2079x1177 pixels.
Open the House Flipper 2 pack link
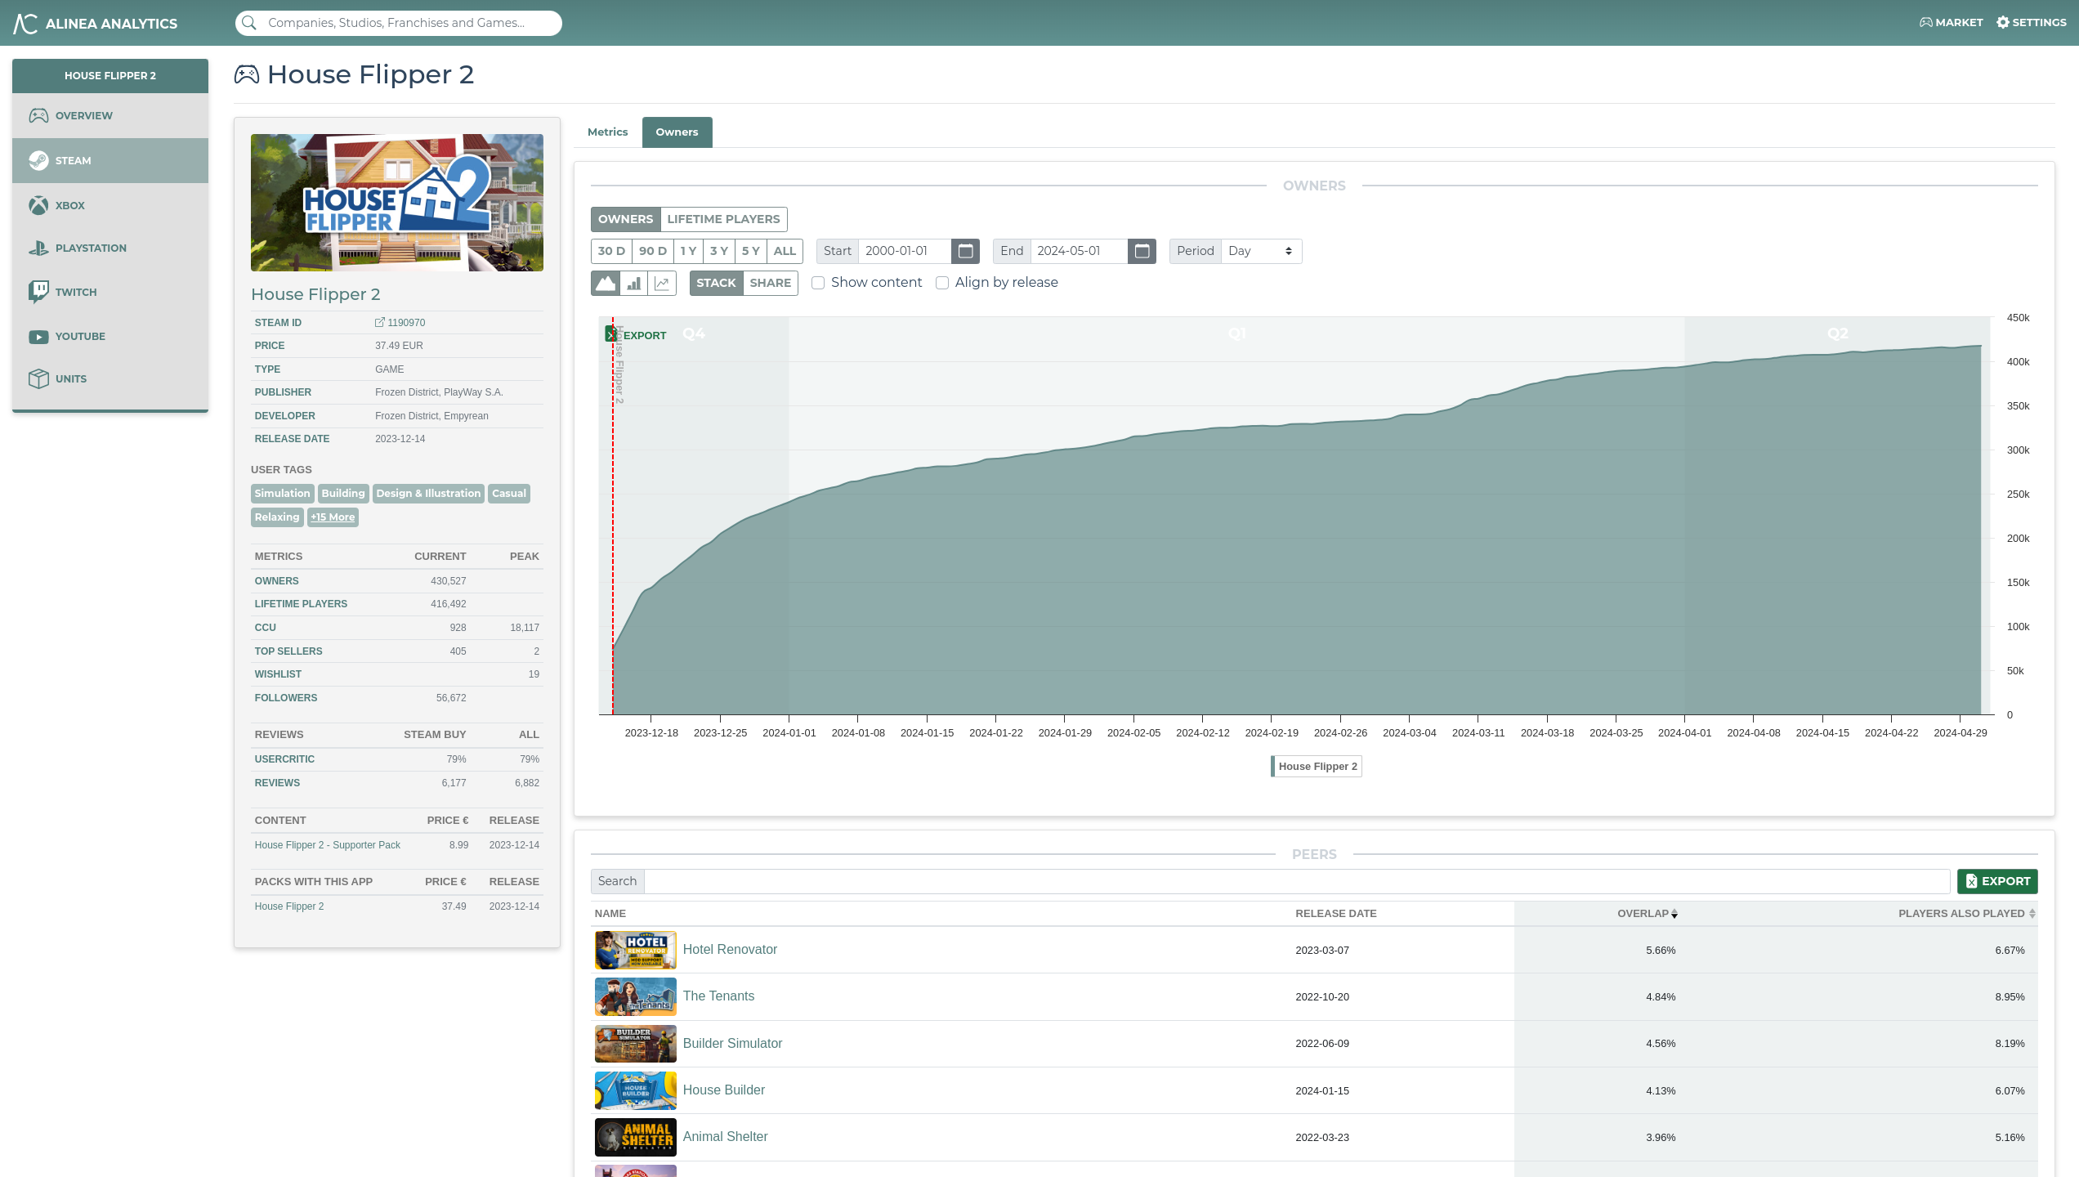(289, 906)
